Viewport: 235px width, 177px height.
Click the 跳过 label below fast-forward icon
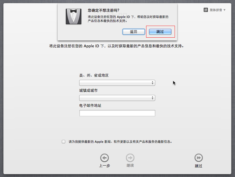(199, 166)
